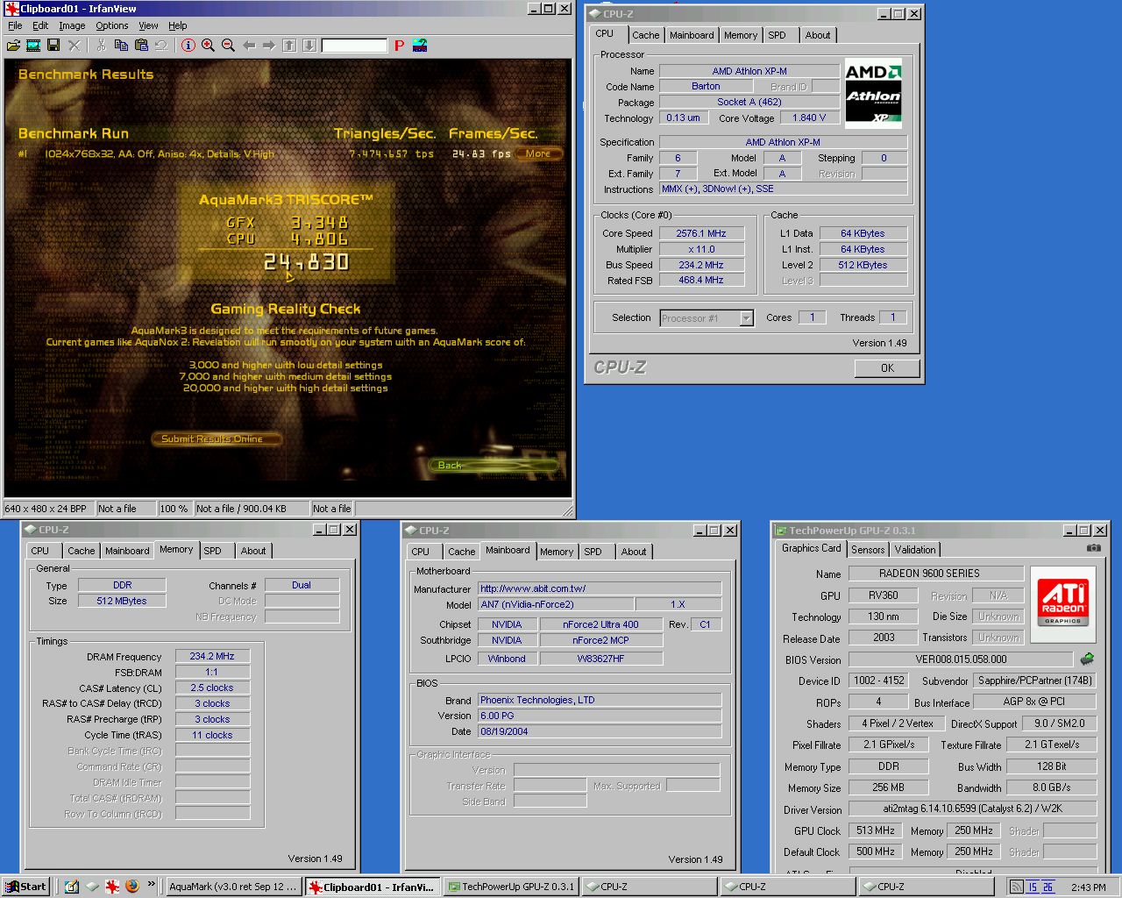Image resolution: width=1122 pixels, height=898 pixels.
Task: Switch to the AquaMark taskbar button
Action: point(233,887)
